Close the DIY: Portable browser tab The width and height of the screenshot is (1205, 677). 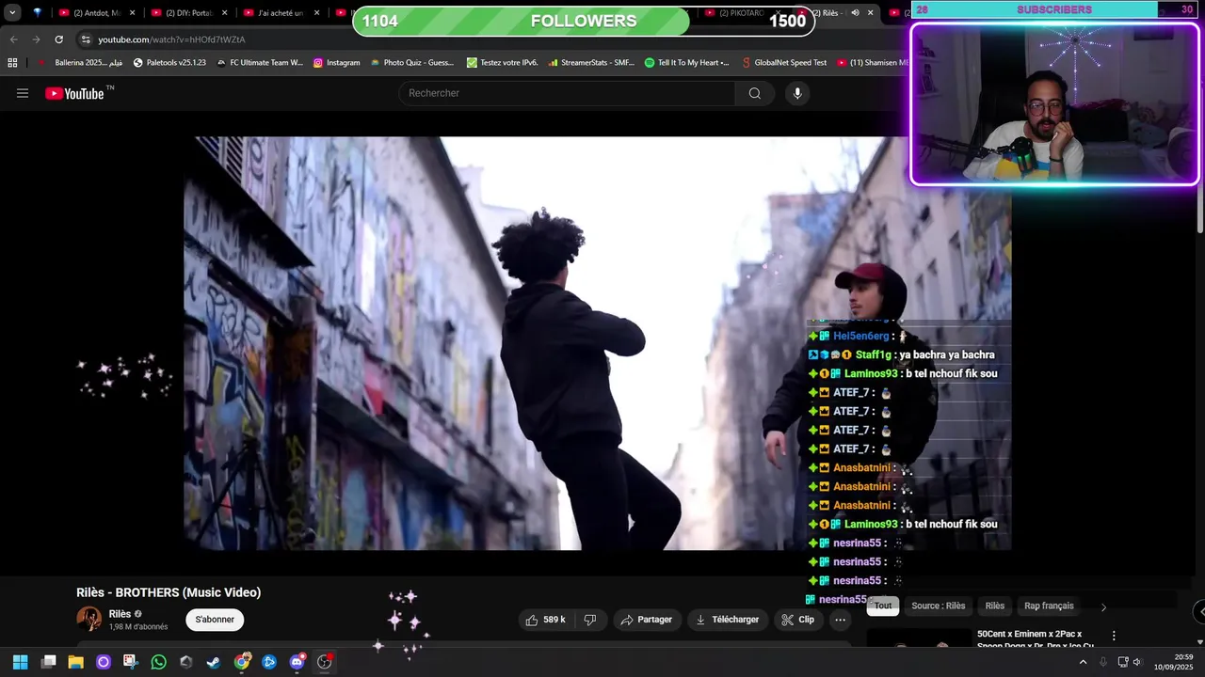point(224,13)
